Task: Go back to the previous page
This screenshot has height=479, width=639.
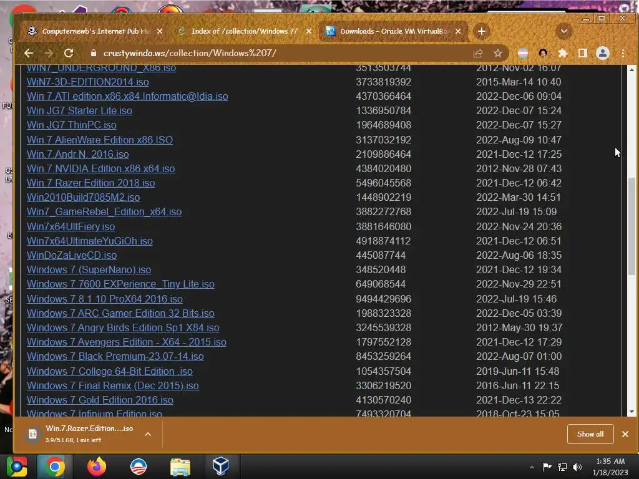Action: [x=29, y=53]
